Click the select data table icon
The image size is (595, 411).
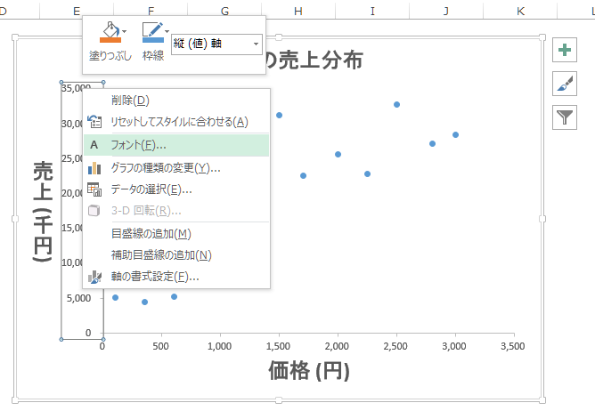(94, 189)
